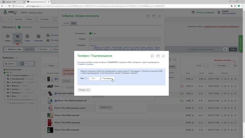
Task: Go back in browser
Action: (2, 6)
